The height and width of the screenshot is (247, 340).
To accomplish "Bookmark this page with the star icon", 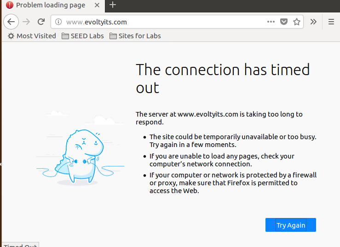I will pos(297,22).
